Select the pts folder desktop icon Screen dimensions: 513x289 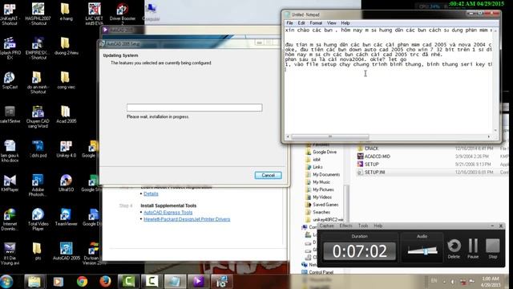tap(38, 251)
